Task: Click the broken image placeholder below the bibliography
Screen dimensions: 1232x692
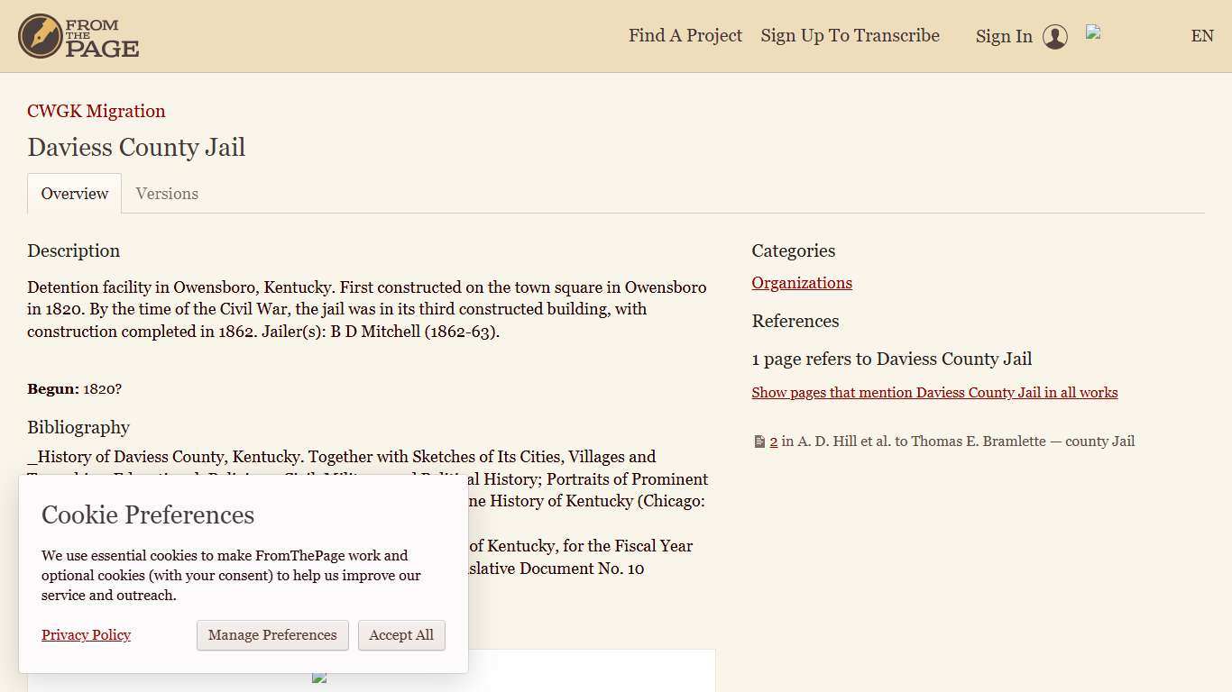Action: [319, 677]
